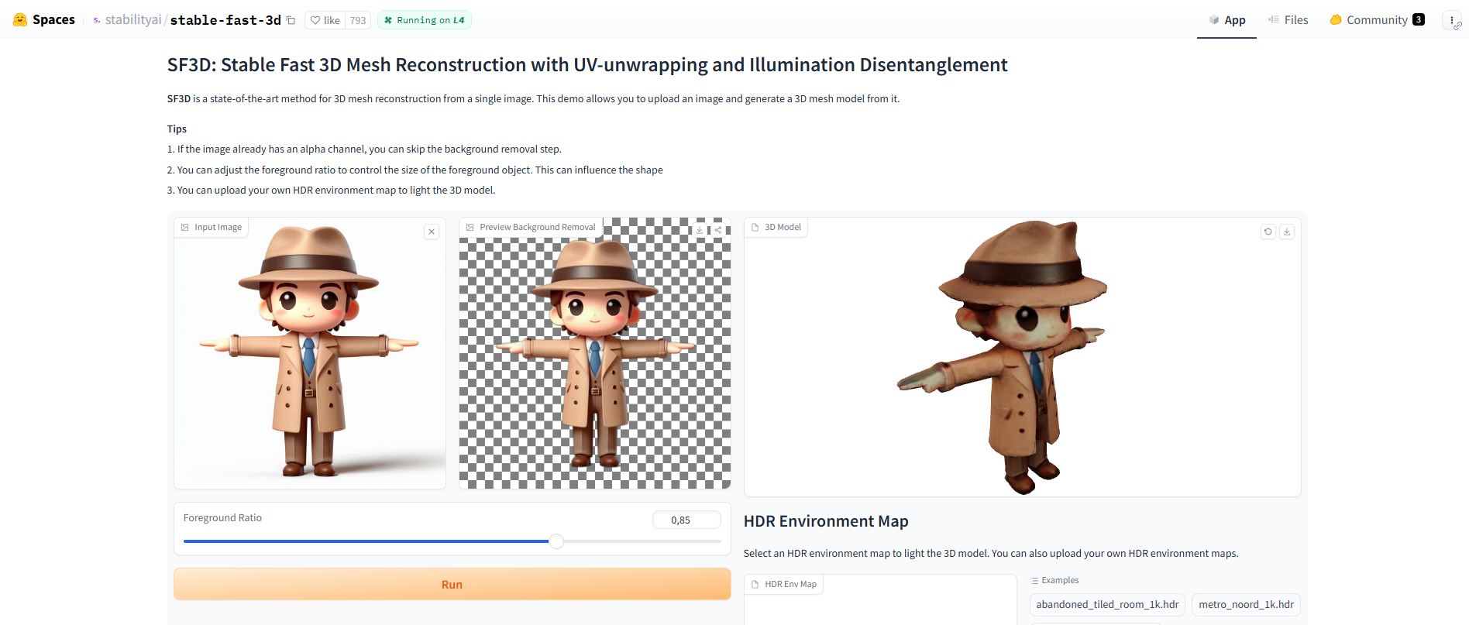Select the App tab
Image resolution: width=1469 pixels, height=625 pixels.
coord(1227,20)
